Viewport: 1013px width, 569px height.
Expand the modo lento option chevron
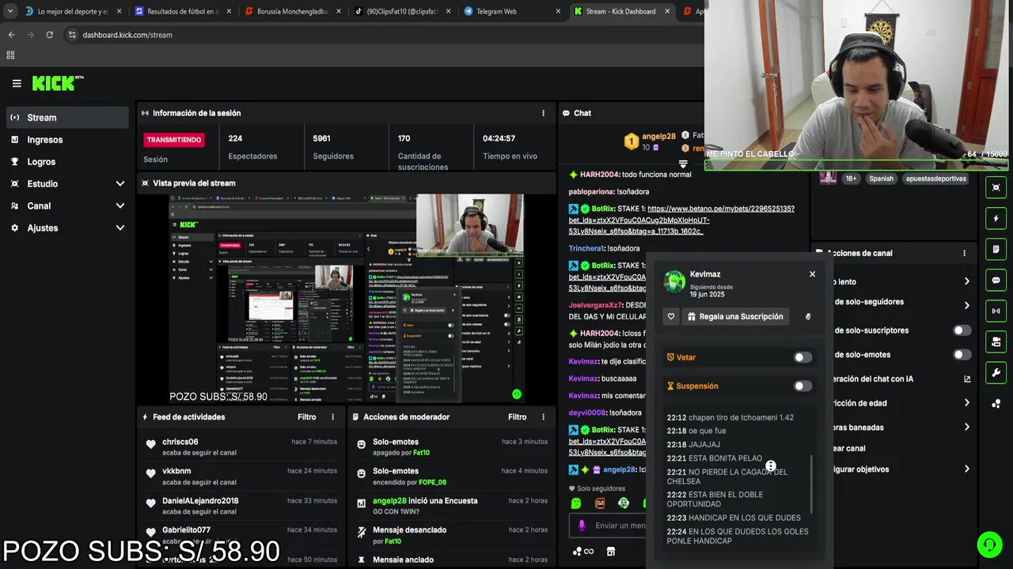(966, 281)
